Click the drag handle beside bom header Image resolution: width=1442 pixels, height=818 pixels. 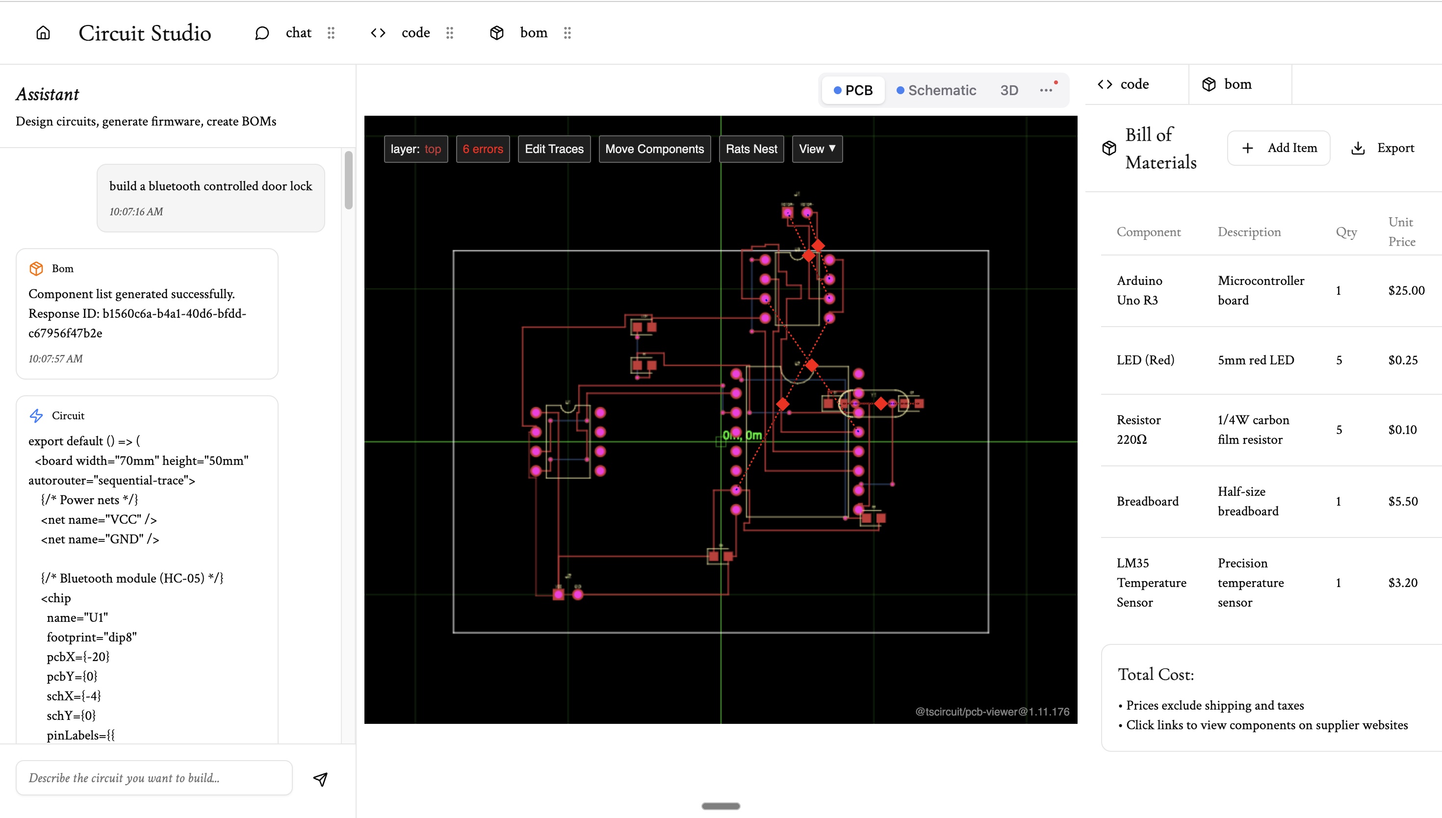point(567,33)
